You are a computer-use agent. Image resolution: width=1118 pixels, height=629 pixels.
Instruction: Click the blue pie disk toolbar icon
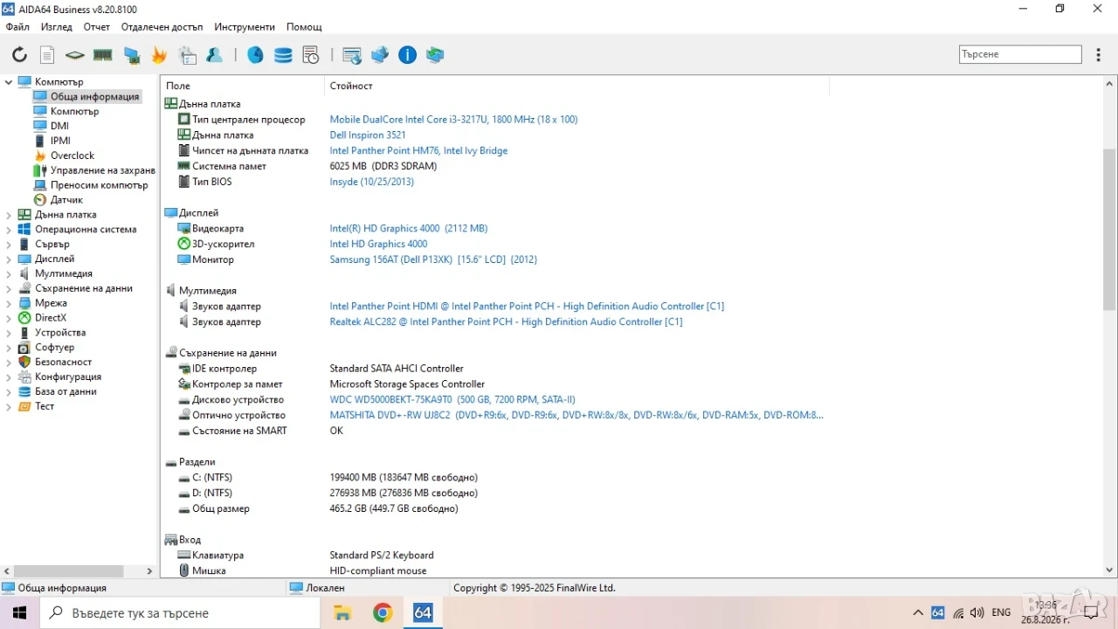click(255, 55)
